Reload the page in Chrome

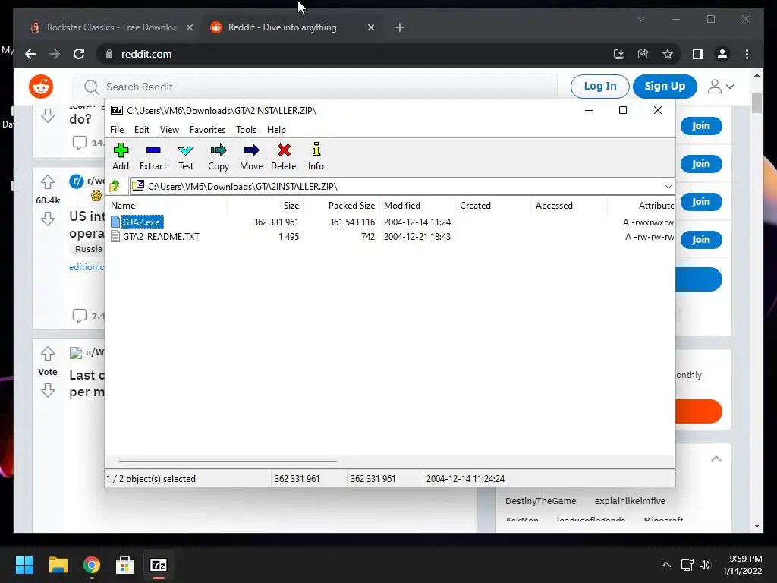(x=79, y=54)
